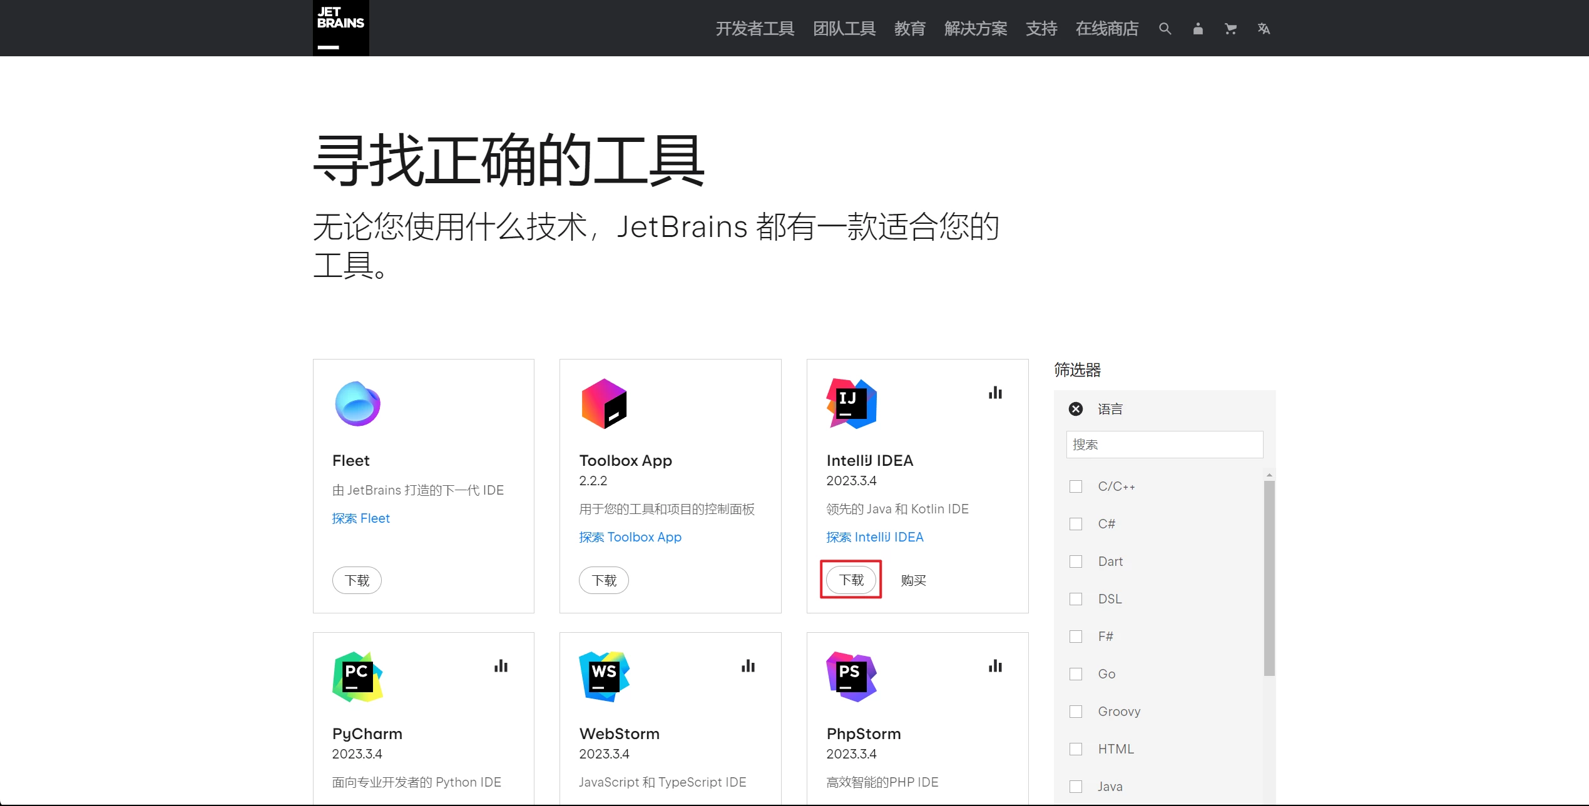Open the 解决方案 menu
This screenshot has width=1589, height=806.
[x=976, y=29]
